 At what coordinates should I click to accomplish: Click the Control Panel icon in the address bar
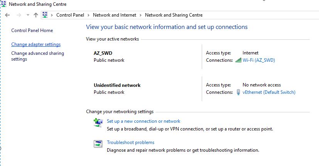(x=45, y=15)
